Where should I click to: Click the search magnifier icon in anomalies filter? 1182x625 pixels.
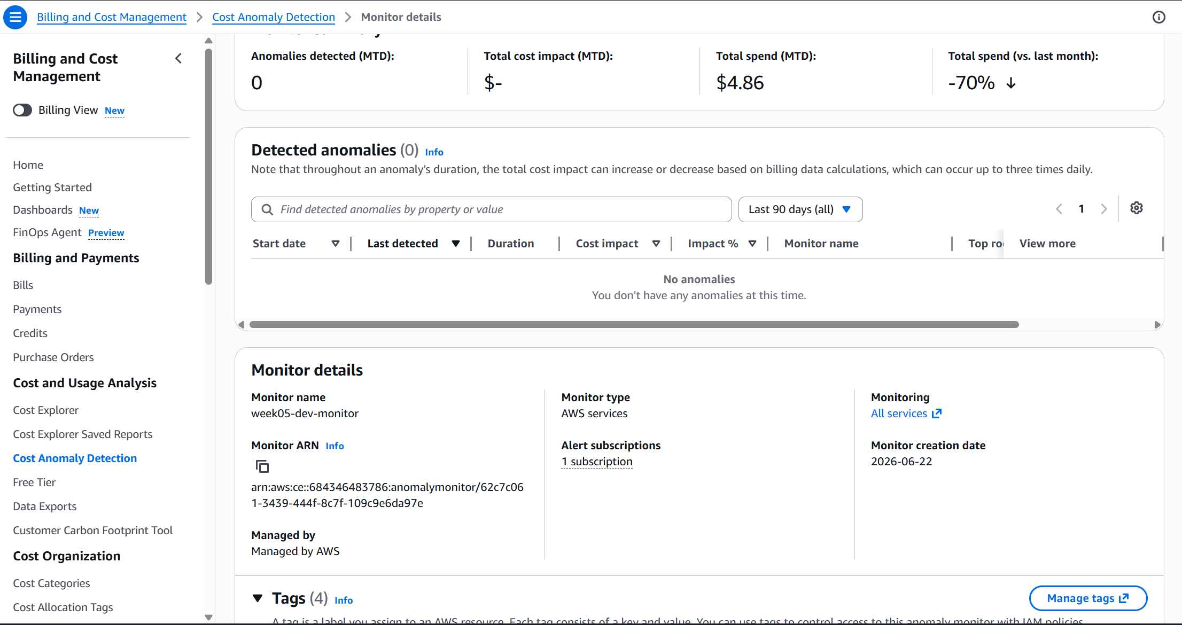click(267, 209)
